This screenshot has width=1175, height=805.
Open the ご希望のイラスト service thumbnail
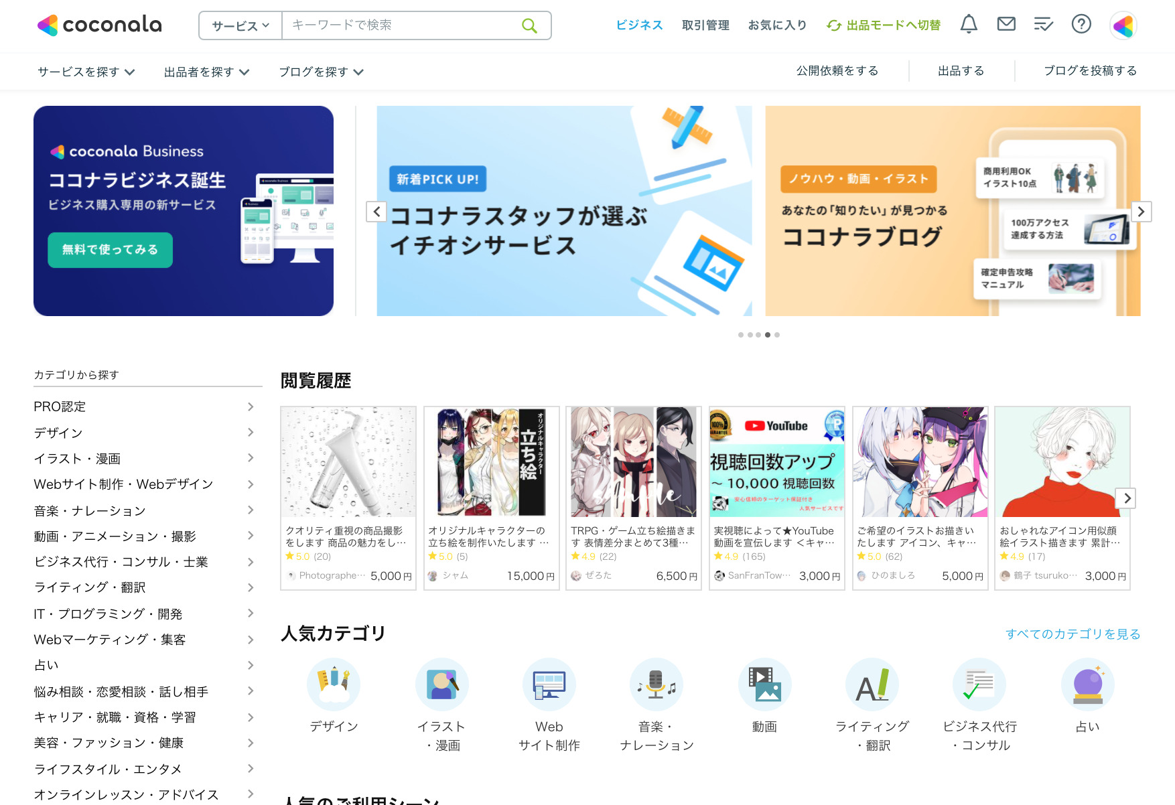tap(920, 462)
